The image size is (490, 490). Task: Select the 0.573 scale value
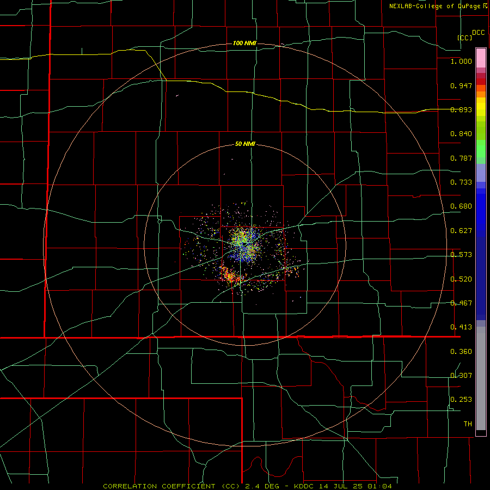(461, 255)
